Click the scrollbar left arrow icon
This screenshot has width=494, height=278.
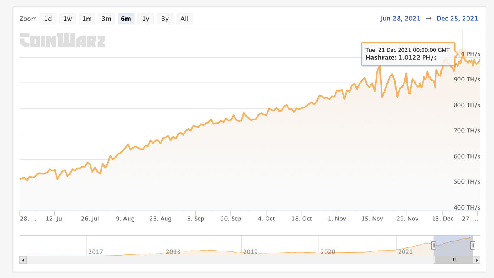(x=23, y=260)
